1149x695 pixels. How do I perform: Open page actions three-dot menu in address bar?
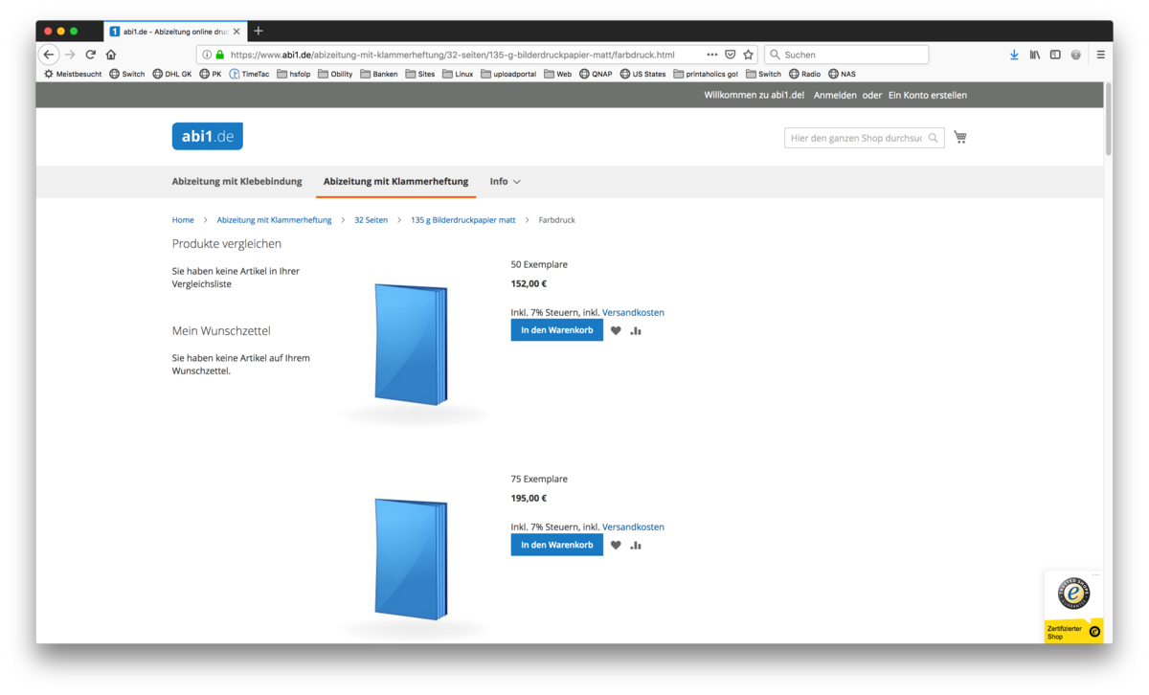click(x=711, y=55)
